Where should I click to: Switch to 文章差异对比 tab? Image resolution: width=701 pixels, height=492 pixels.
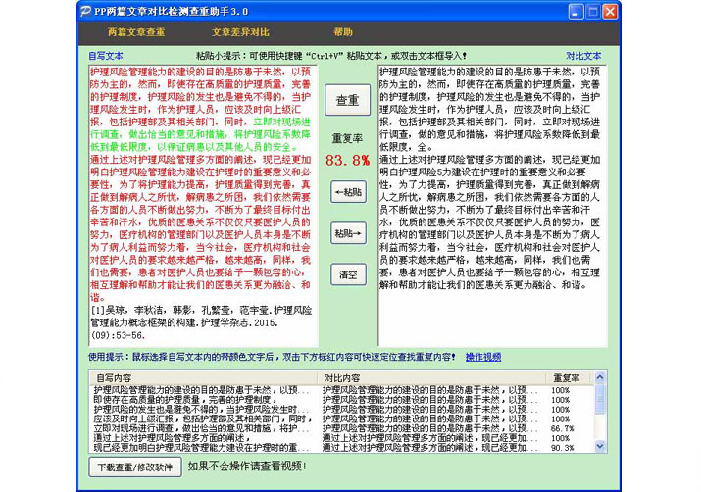click(240, 32)
